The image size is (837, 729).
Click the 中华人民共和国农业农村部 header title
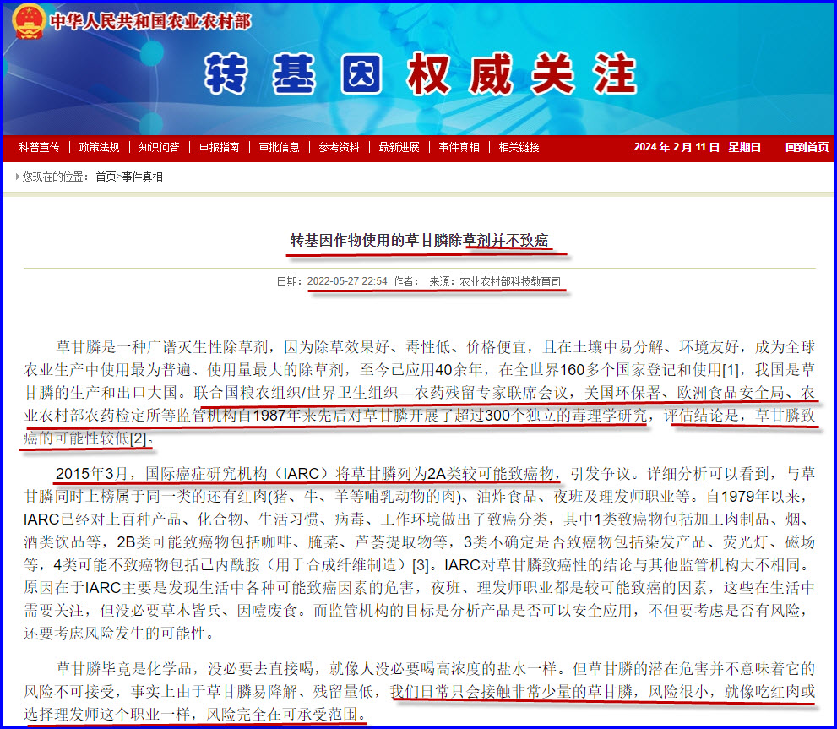tap(150, 21)
